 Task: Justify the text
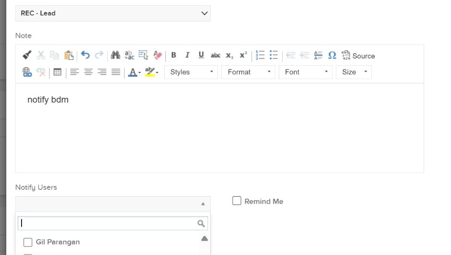tap(116, 72)
